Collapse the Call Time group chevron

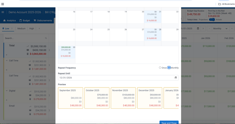coord(6,60)
